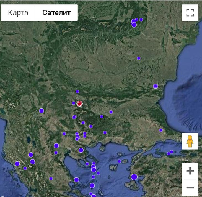Screen dimensions: 202x197
Task: Select the red earthquake epicenter marker
Action: 80,104
